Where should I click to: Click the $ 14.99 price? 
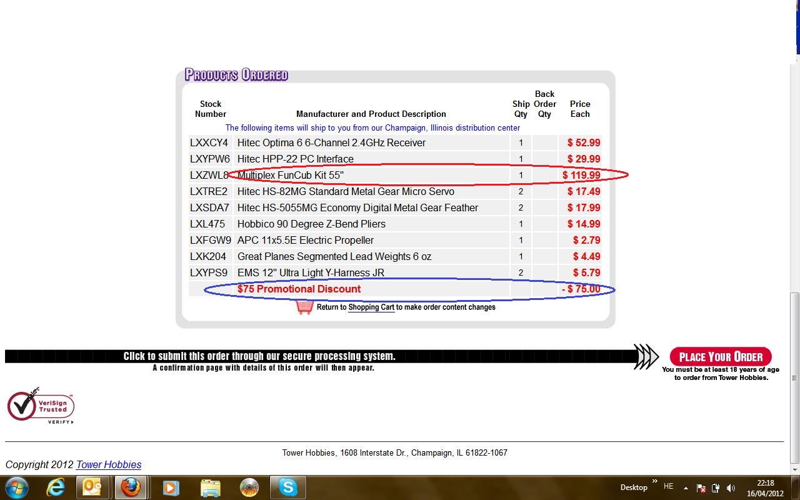584,224
